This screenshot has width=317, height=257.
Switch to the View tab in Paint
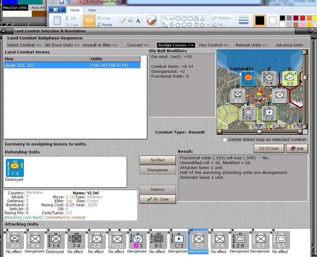(x=92, y=10)
